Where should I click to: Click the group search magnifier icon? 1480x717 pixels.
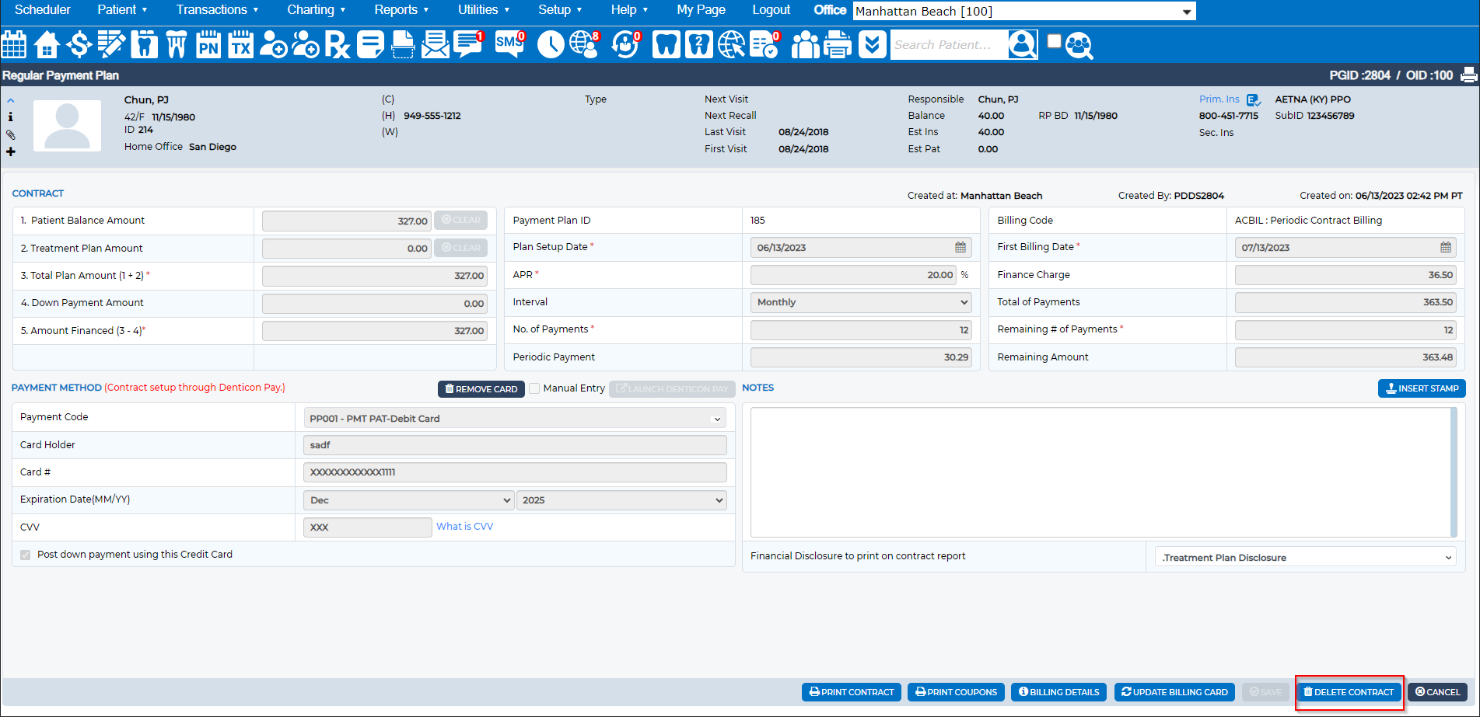point(1079,45)
